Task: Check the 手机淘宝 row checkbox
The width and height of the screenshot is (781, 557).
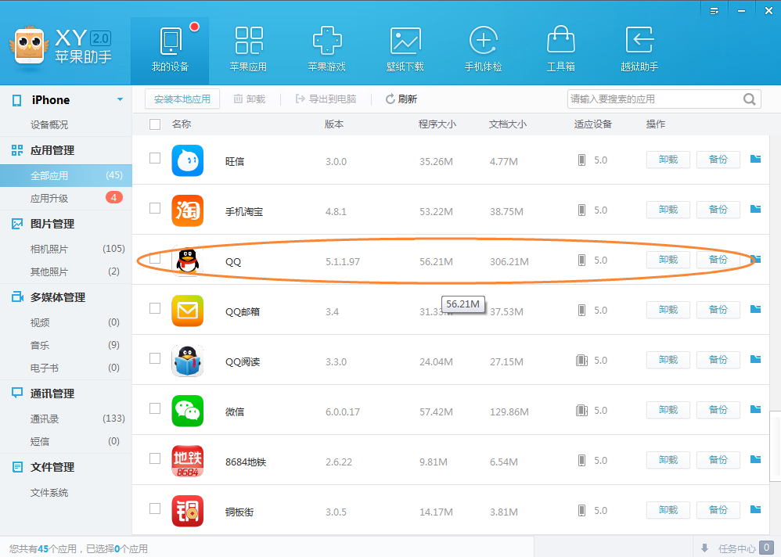Action: (155, 208)
